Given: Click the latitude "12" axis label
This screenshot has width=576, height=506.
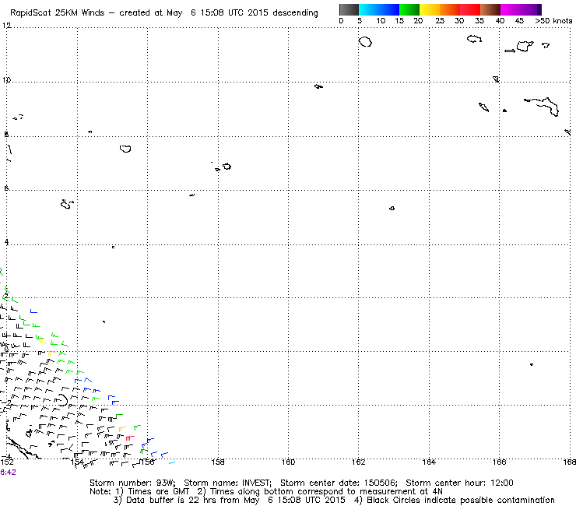Looking at the screenshot, I should point(6,26).
